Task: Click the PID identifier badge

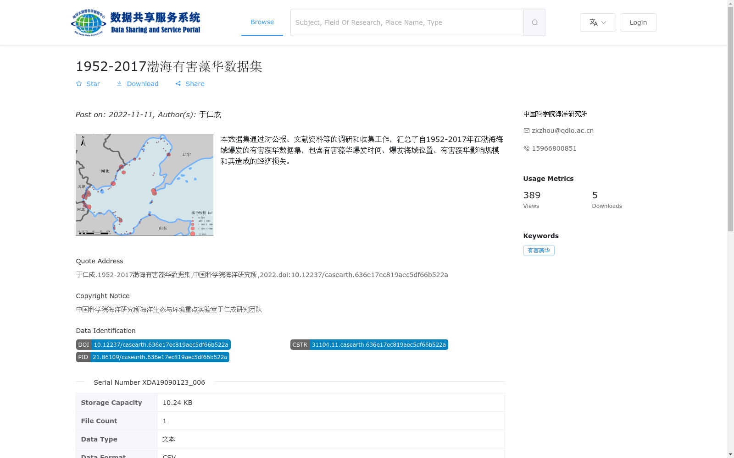Action: click(x=153, y=357)
